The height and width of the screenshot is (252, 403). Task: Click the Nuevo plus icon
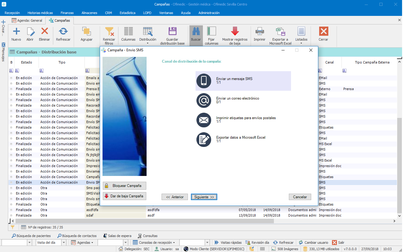pyautogui.click(x=16, y=31)
